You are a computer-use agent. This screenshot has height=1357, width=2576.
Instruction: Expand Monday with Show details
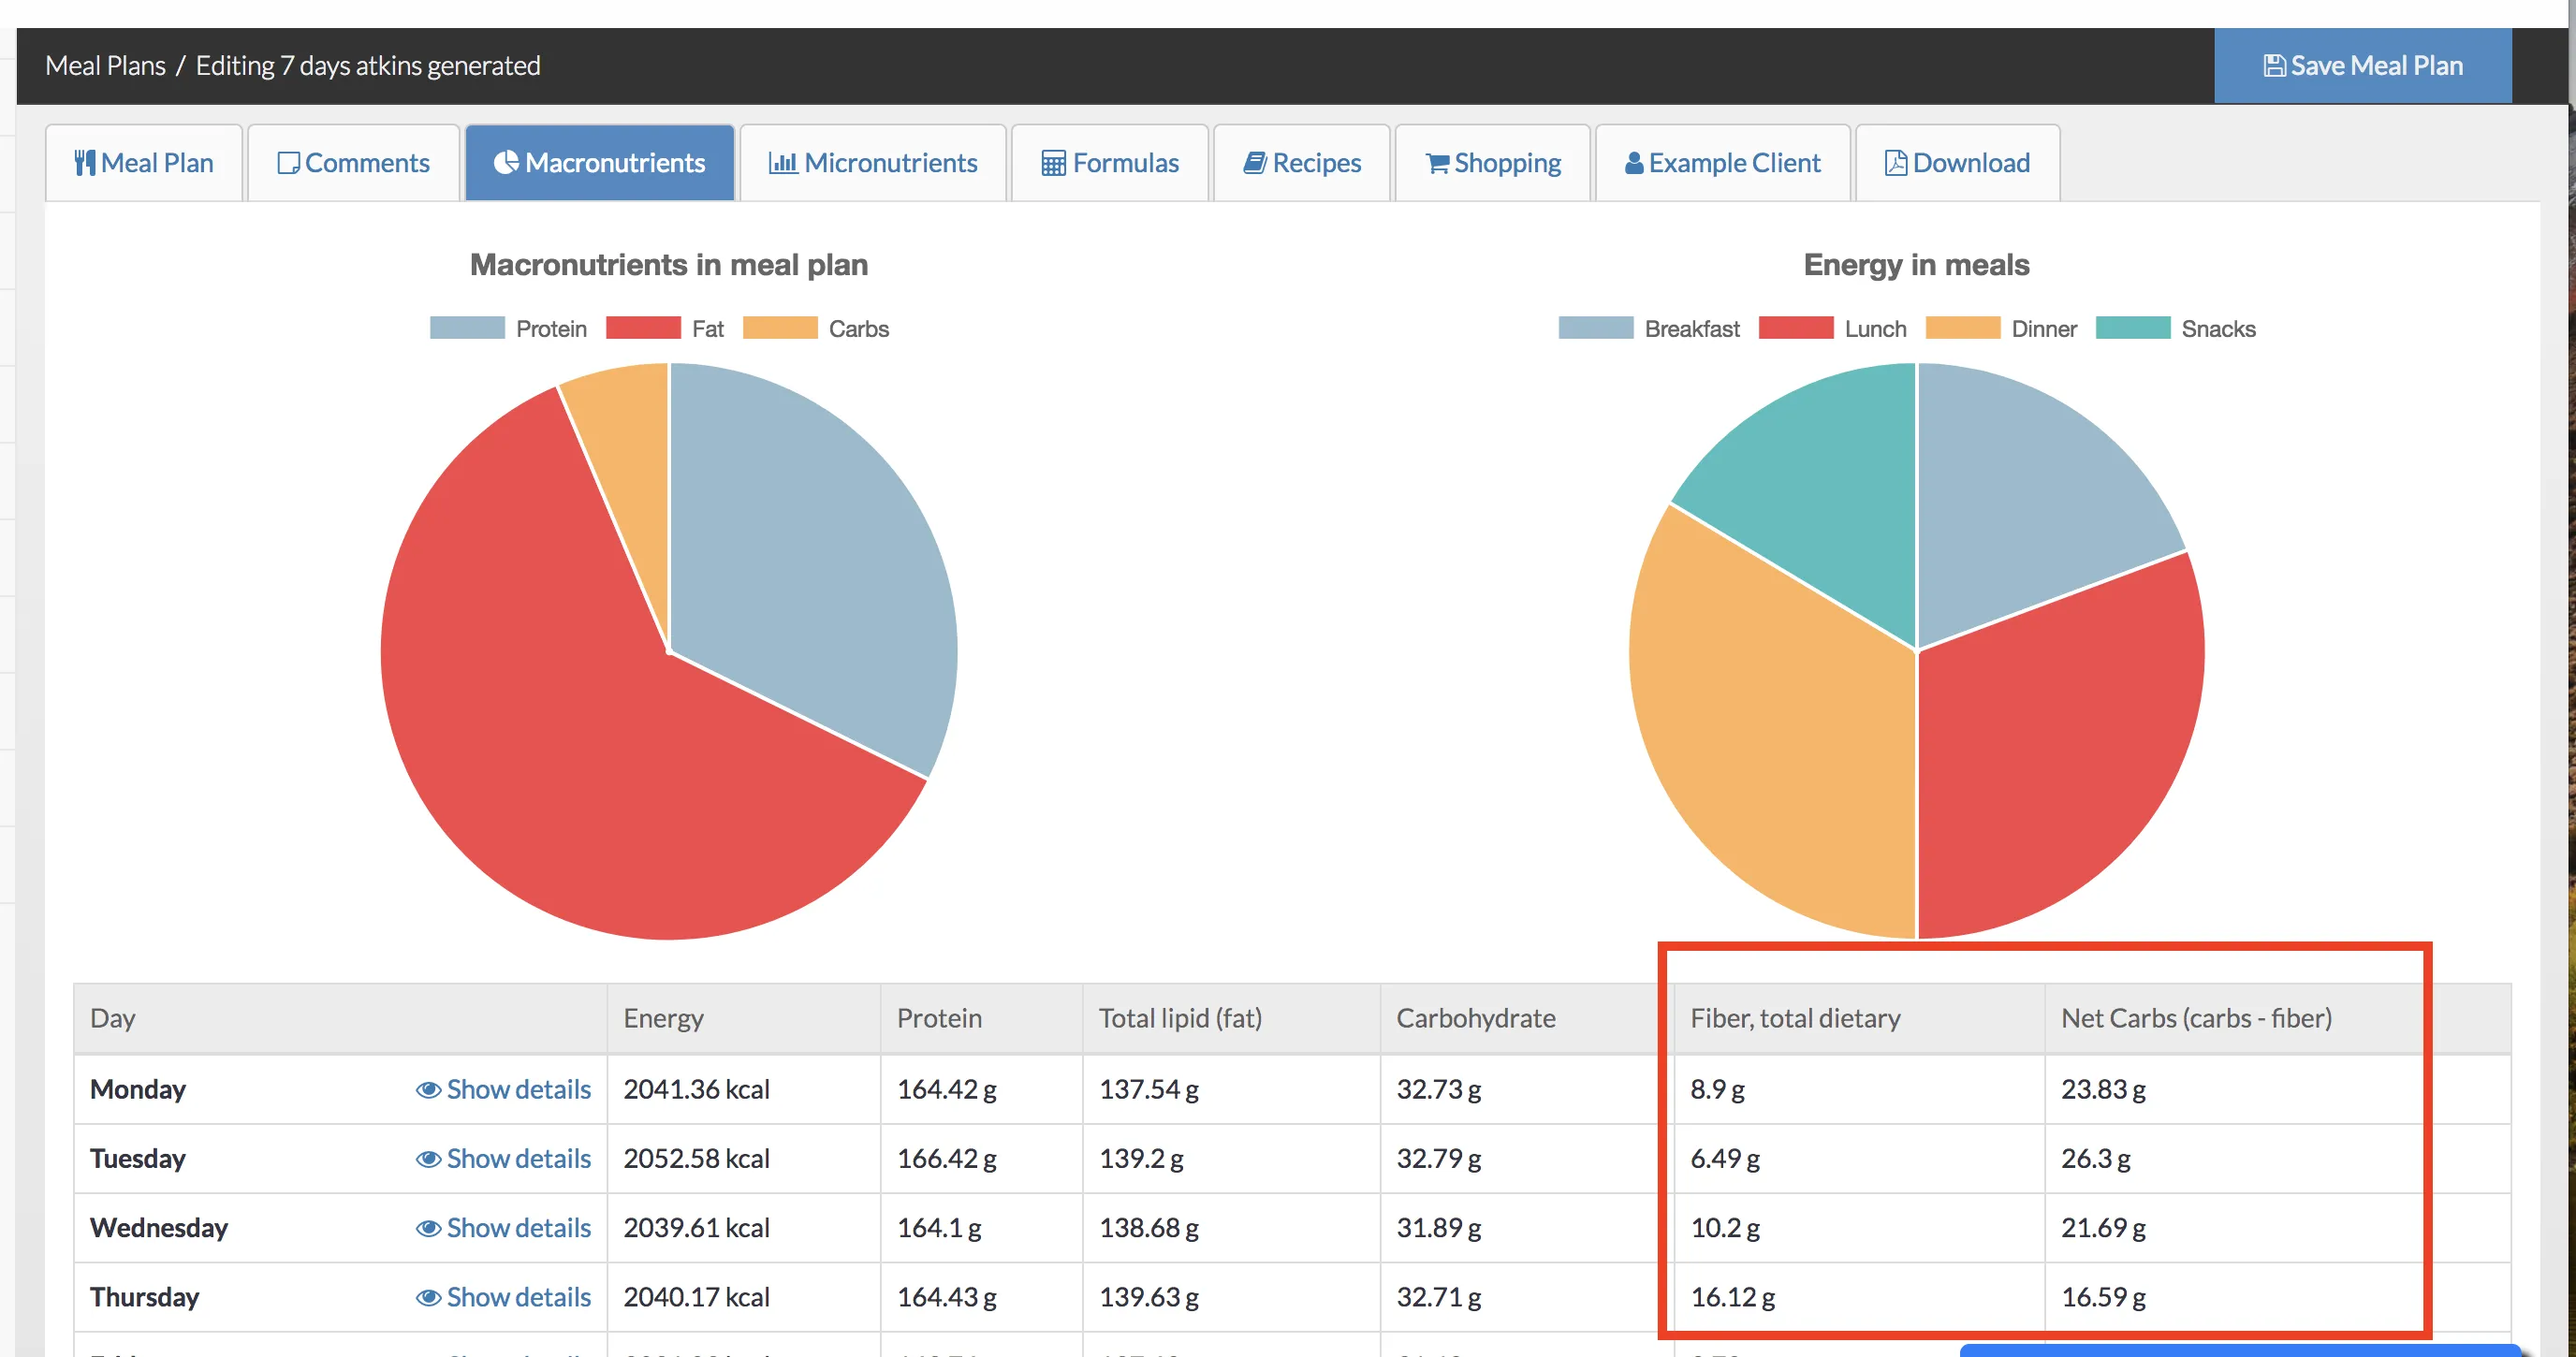[503, 1089]
